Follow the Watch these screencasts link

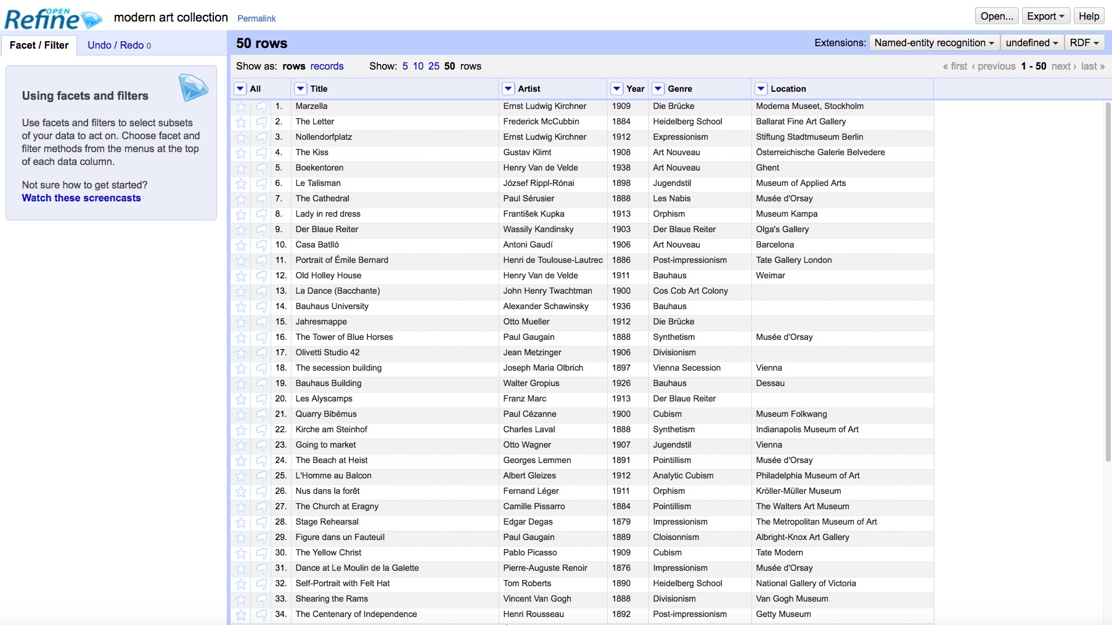tap(81, 198)
